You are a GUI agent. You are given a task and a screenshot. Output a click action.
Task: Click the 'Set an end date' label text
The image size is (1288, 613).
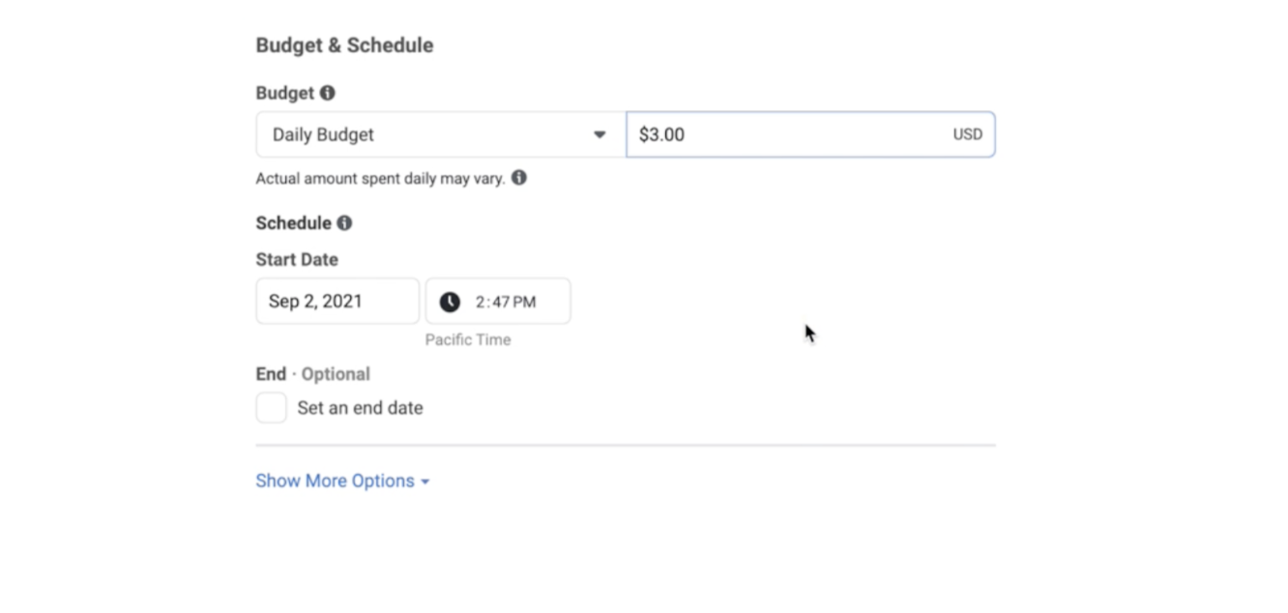pos(360,408)
